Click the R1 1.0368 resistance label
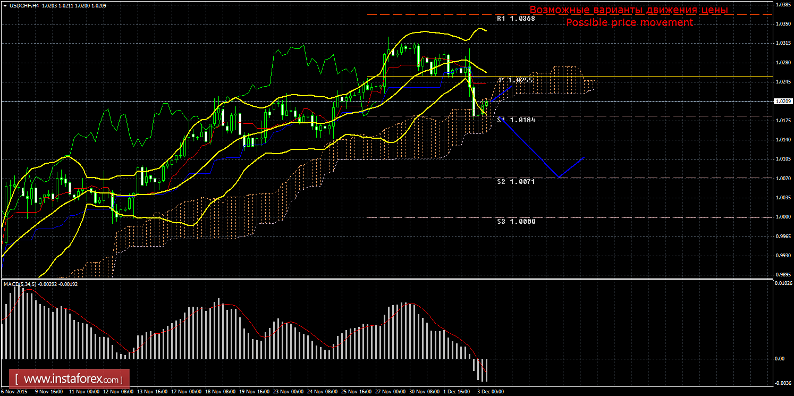Screen dimensions: 794x396 coord(516,19)
